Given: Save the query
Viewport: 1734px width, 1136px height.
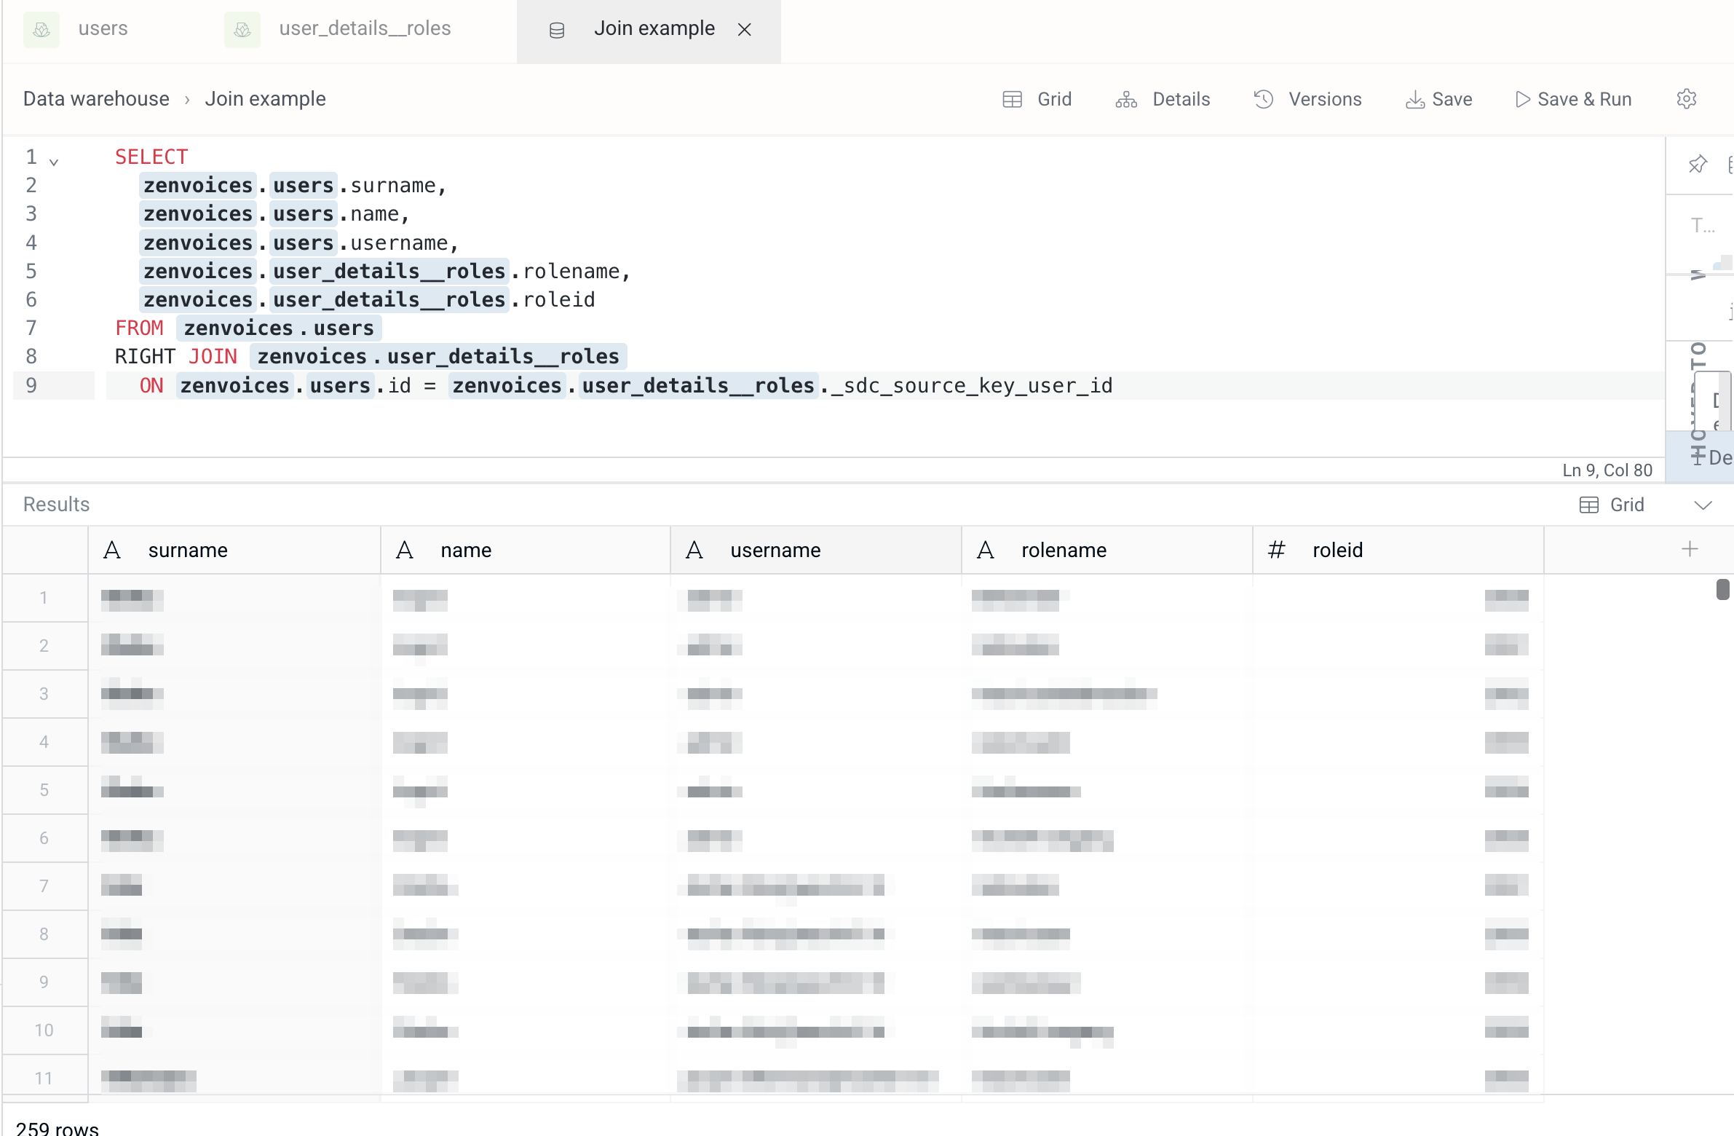Looking at the screenshot, I should pyautogui.click(x=1439, y=100).
